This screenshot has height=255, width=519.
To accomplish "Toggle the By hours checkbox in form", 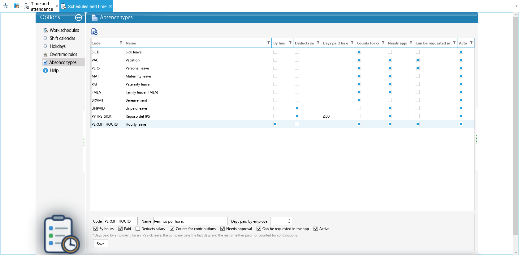I will point(96,229).
